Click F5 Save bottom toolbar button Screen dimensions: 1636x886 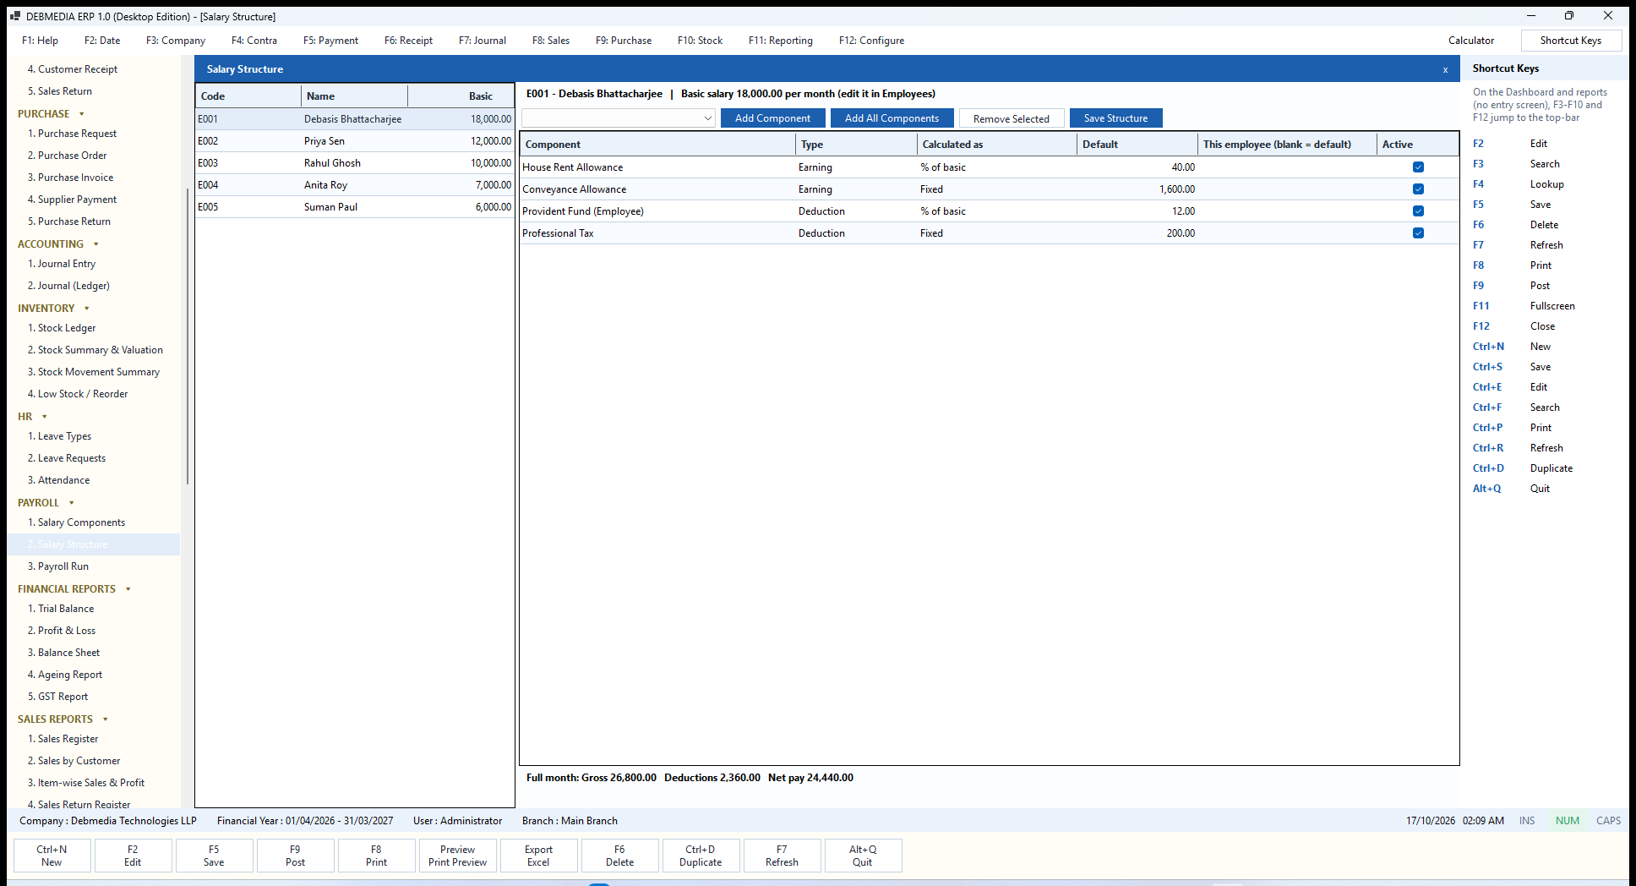(214, 856)
